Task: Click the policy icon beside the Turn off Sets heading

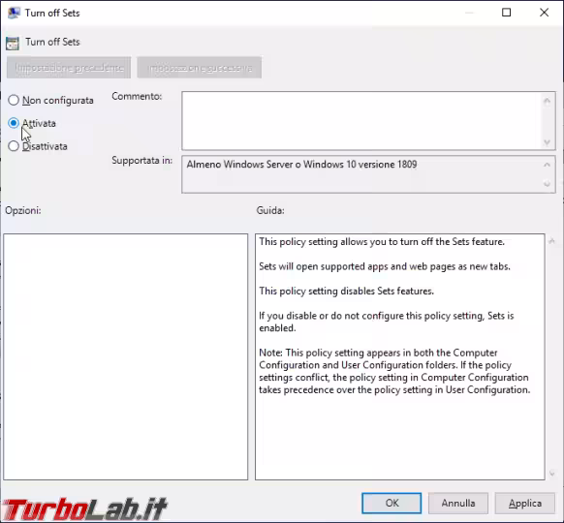Action: point(13,44)
